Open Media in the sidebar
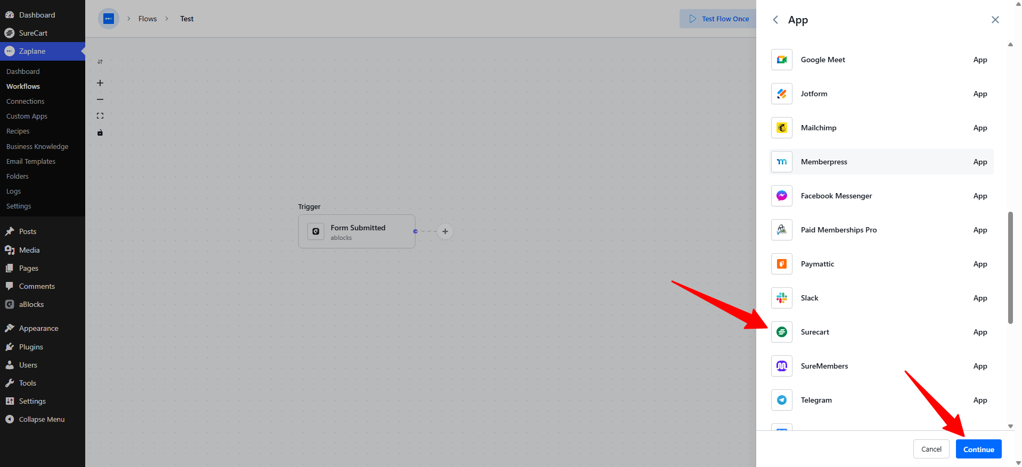 (43, 250)
